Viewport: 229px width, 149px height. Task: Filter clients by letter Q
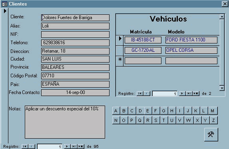140,120
